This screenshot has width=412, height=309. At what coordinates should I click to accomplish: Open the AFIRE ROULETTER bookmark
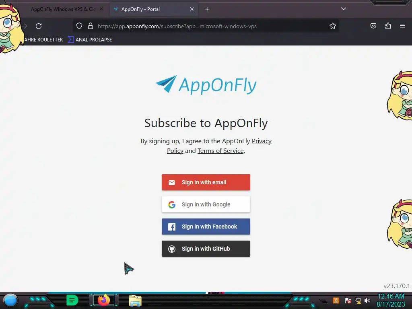(43, 40)
